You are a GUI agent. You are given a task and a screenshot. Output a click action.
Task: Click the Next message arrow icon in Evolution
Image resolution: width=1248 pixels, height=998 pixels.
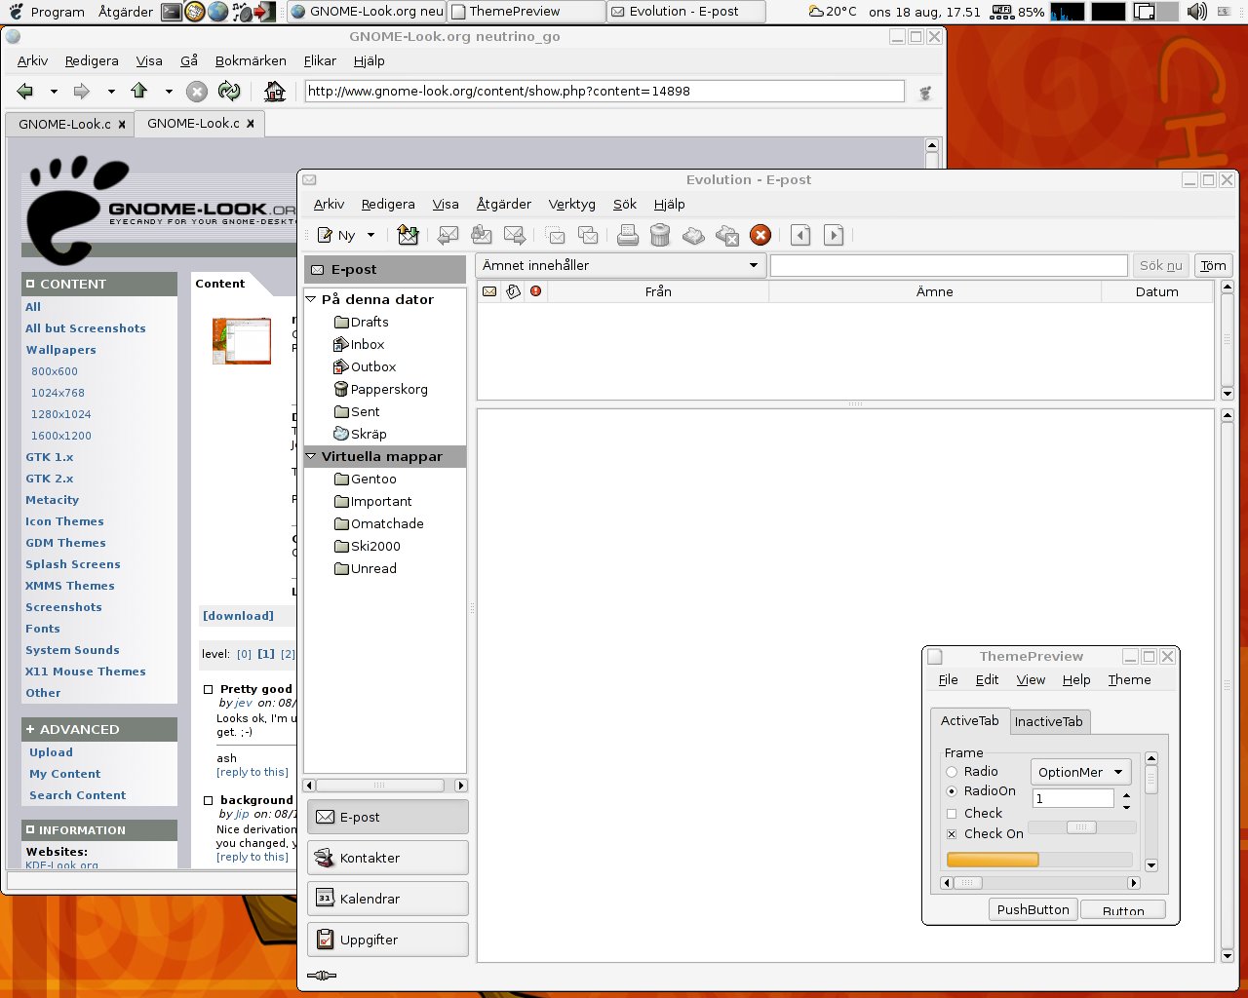coord(834,235)
